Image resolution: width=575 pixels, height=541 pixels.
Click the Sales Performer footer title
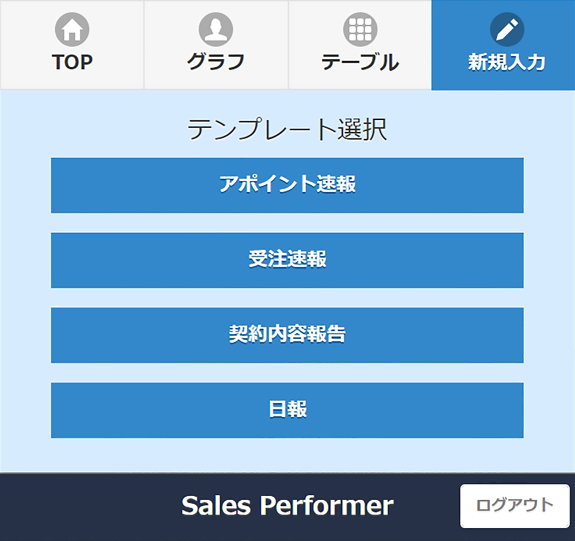287,506
